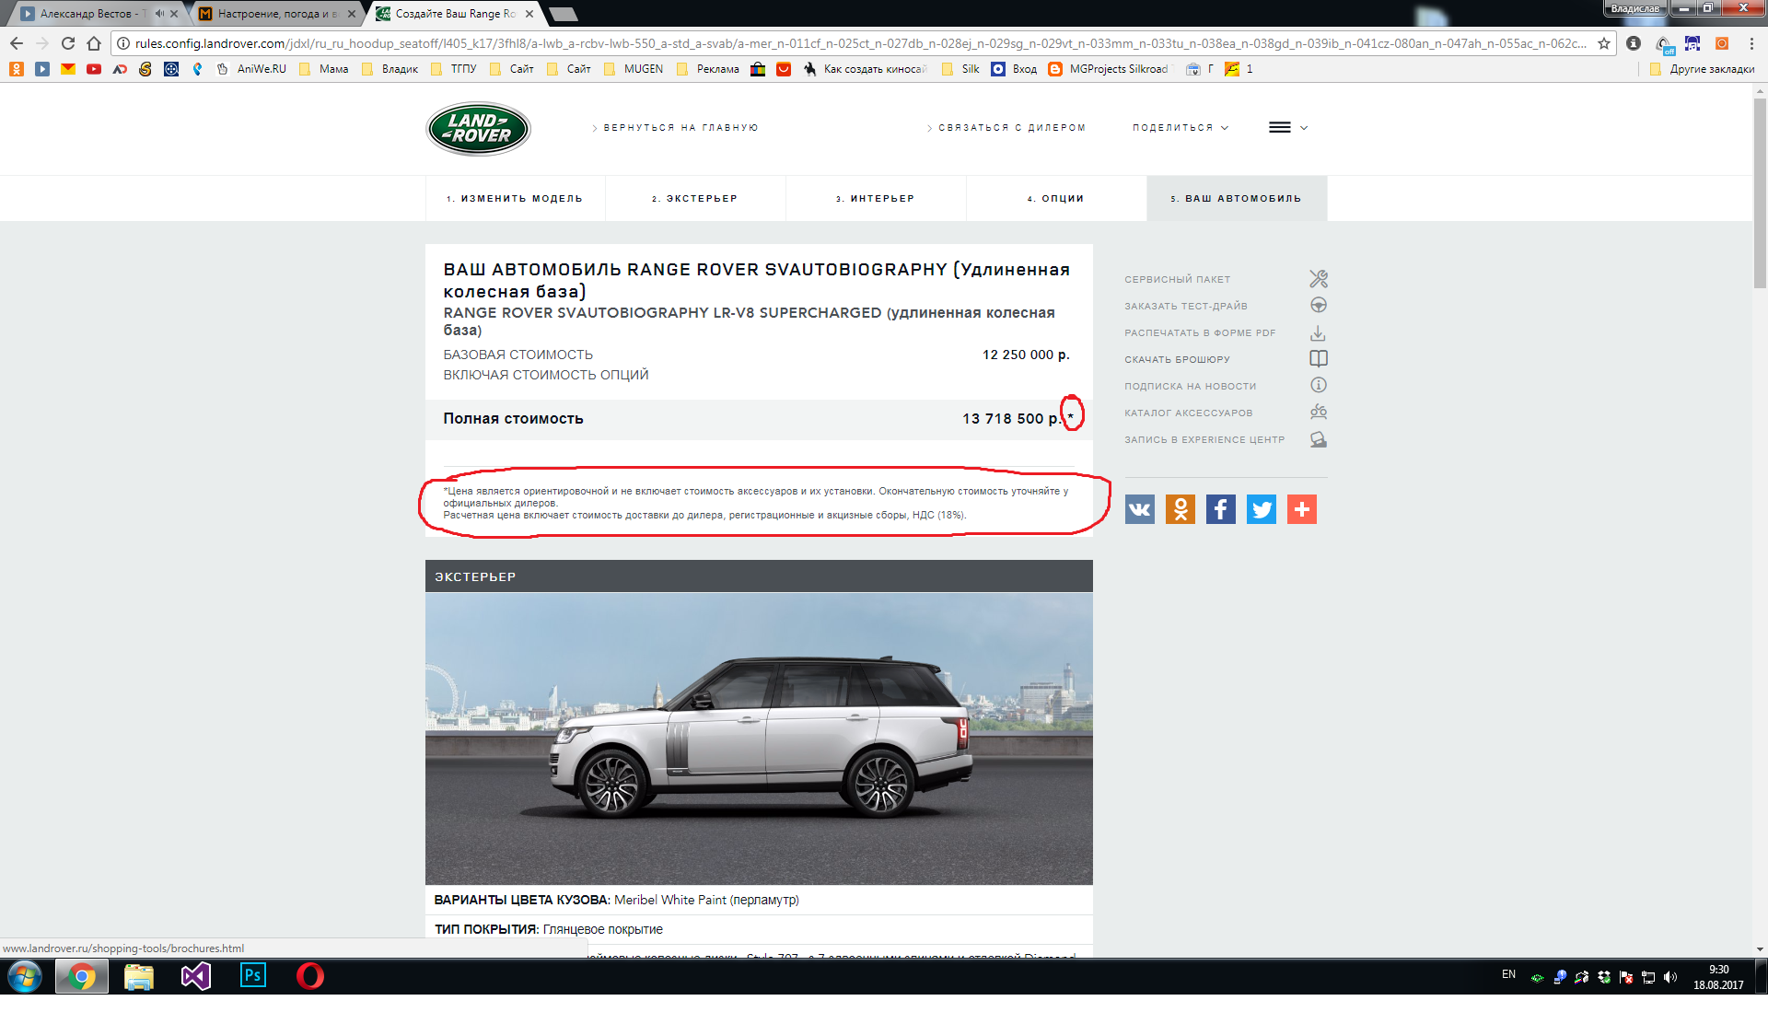
Task: Click the Dropbox tray icon
Action: 1604,977
